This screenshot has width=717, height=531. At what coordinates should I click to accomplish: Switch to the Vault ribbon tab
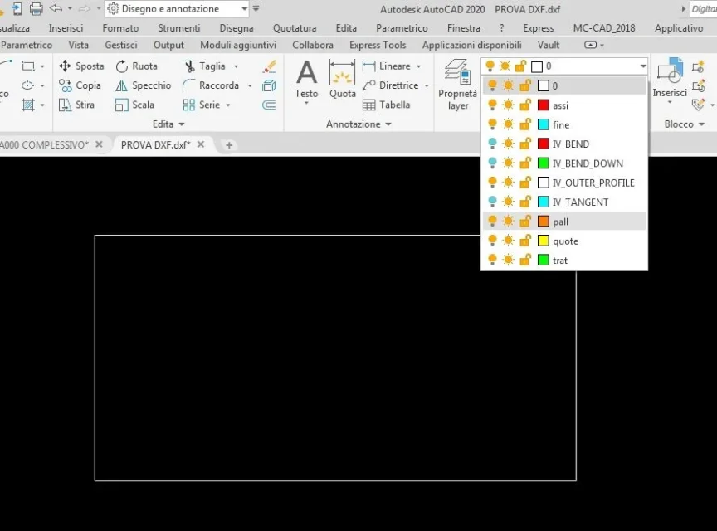point(549,45)
